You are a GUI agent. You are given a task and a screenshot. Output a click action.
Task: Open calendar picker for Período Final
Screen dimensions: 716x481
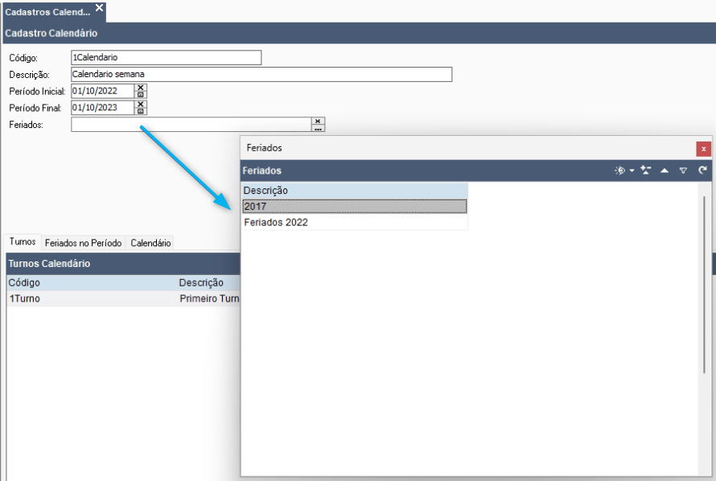(x=141, y=111)
